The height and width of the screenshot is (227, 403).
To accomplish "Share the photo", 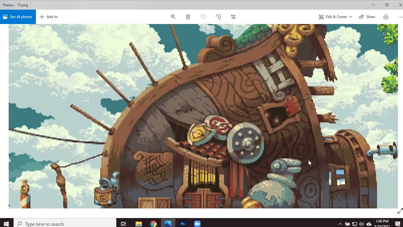I will click(367, 17).
